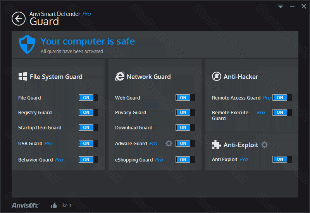Open Adware Guard settings gear

pyautogui.click(x=169, y=143)
